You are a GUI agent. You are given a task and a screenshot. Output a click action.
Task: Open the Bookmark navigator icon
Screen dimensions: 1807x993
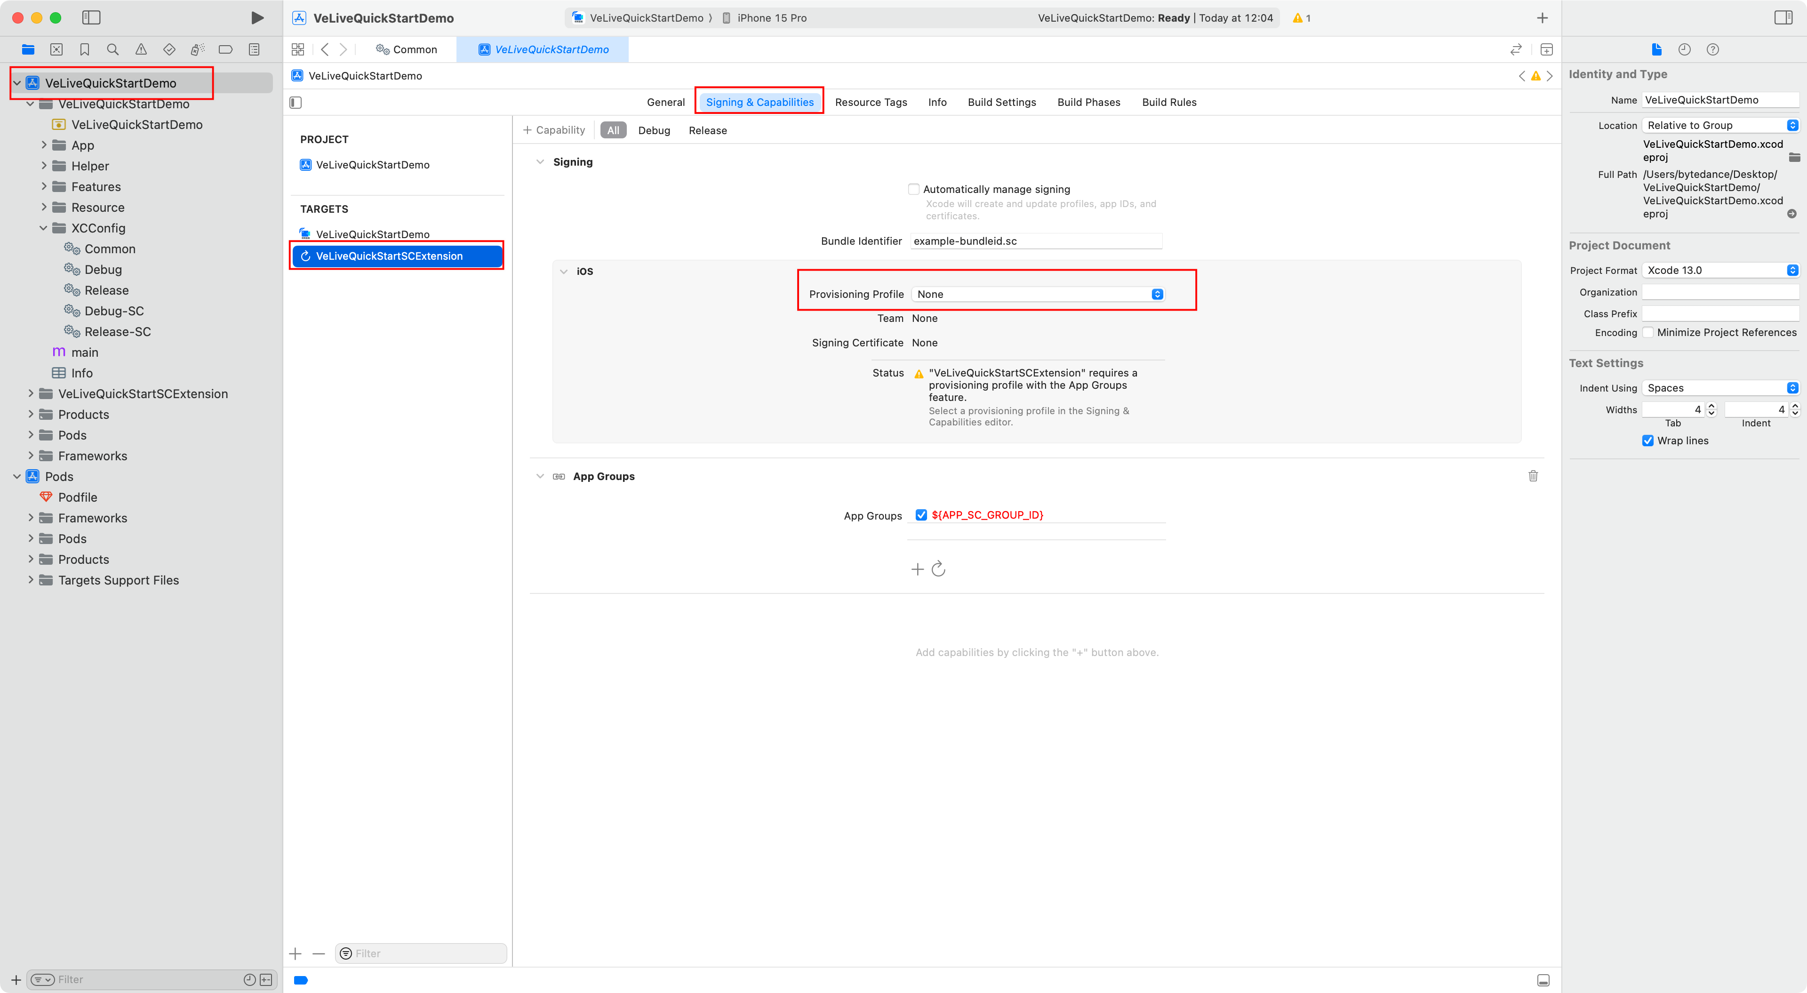point(84,49)
